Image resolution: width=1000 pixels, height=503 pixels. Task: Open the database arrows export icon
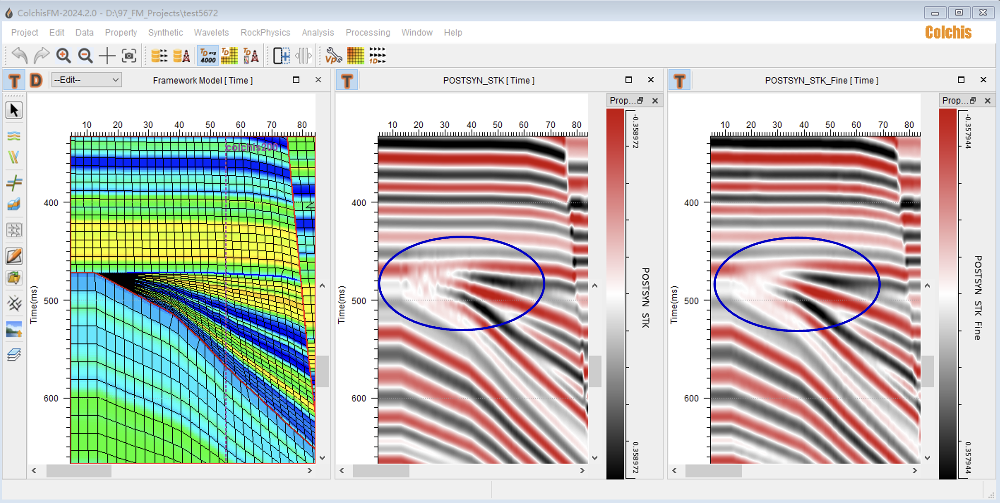[159, 56]
